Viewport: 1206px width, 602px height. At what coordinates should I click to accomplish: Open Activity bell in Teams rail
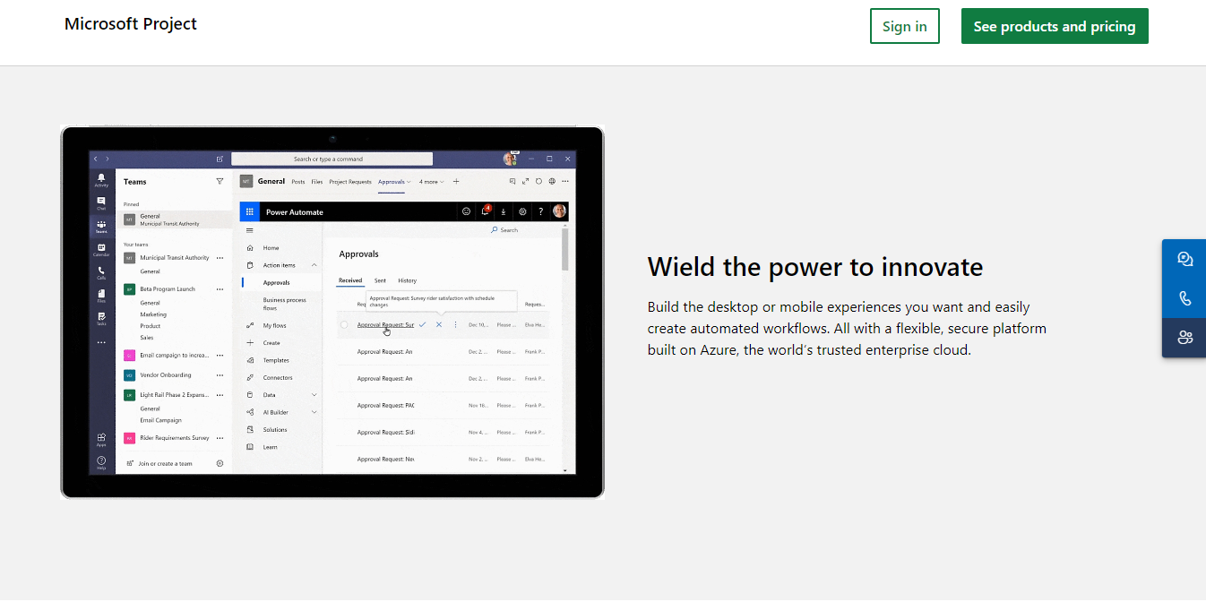tap(101, 179)
